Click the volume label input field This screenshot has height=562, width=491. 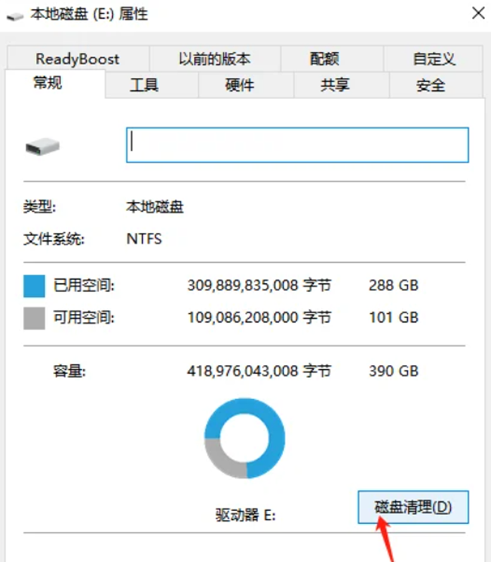(x=297, y=145)
